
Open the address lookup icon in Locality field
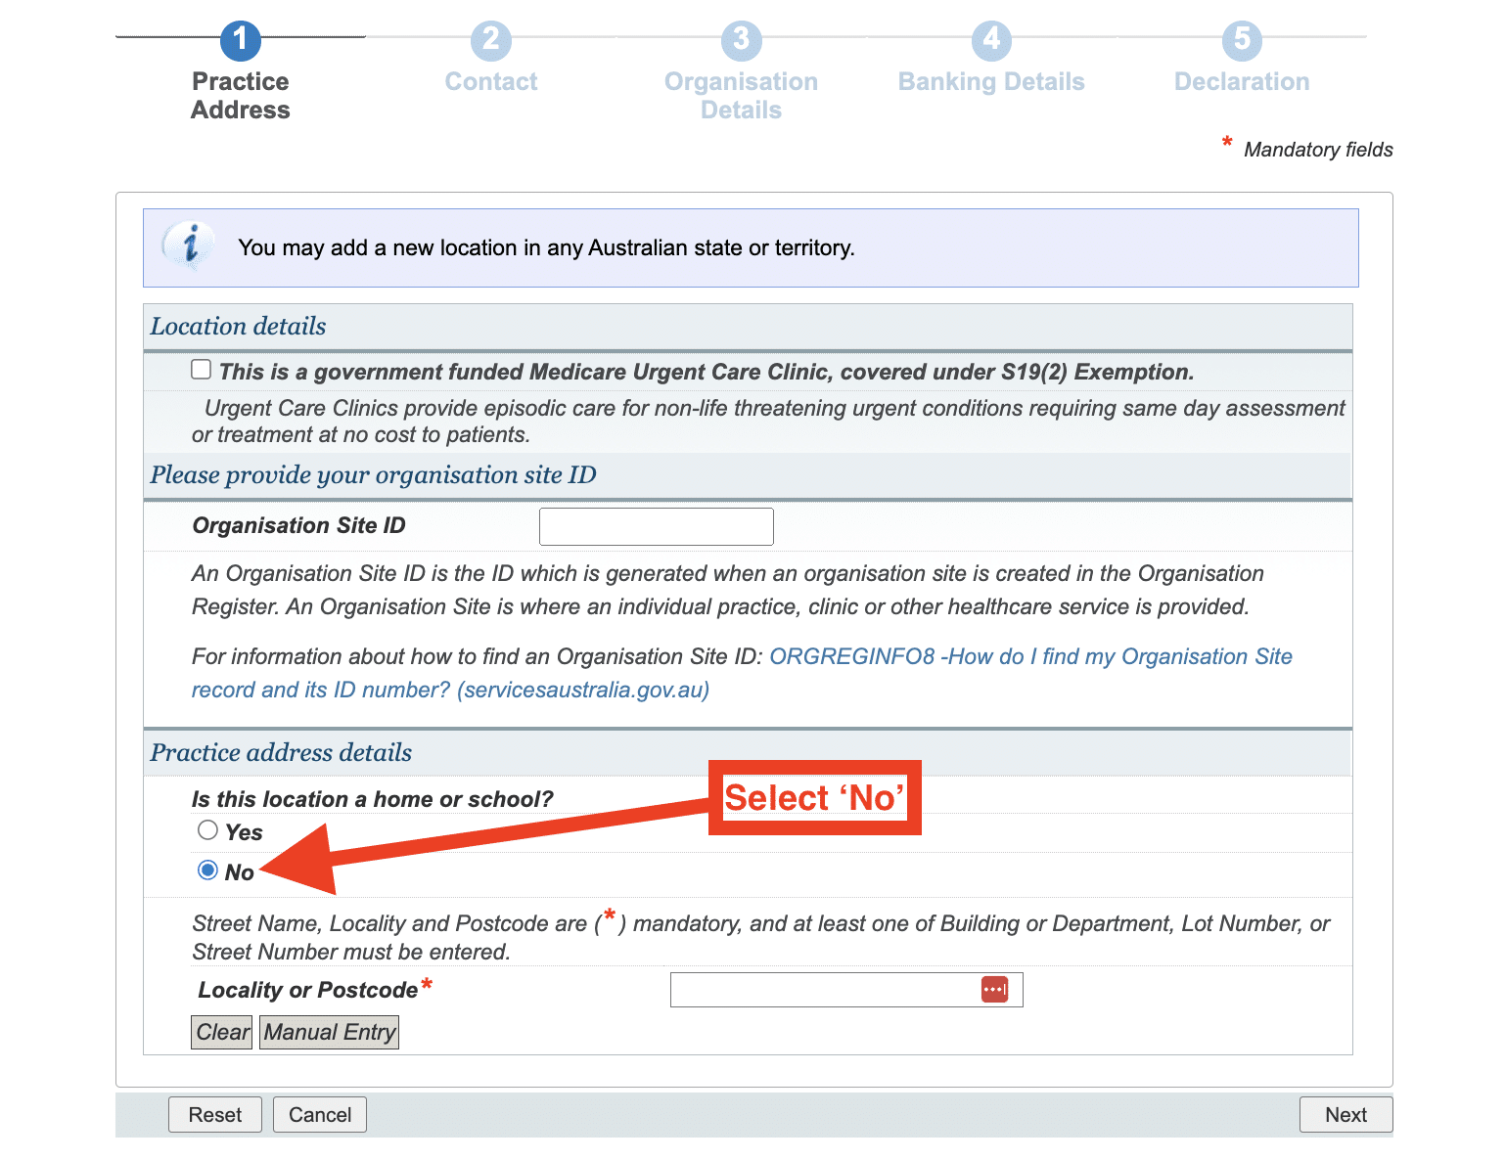[x=995, y=989]
